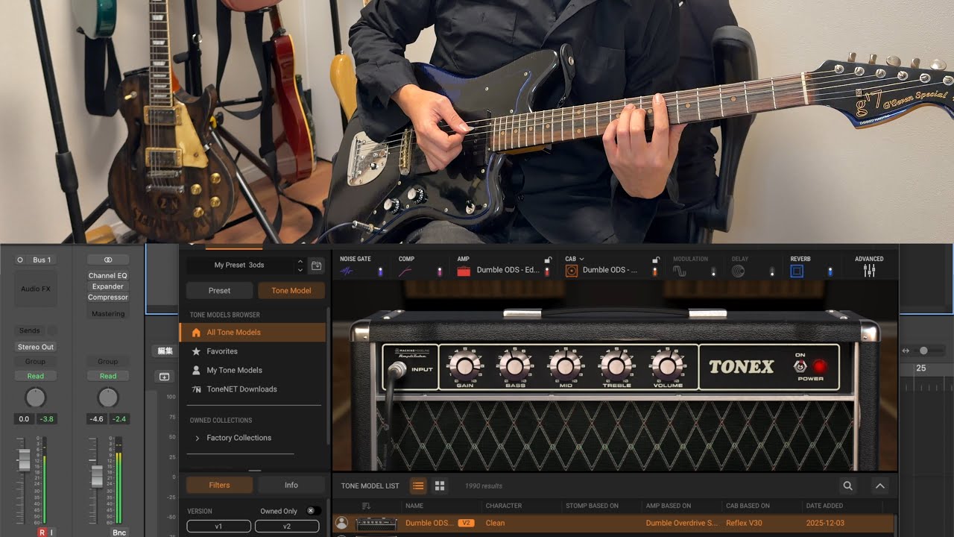Toggle the Modulation power LED

point(713,271)
